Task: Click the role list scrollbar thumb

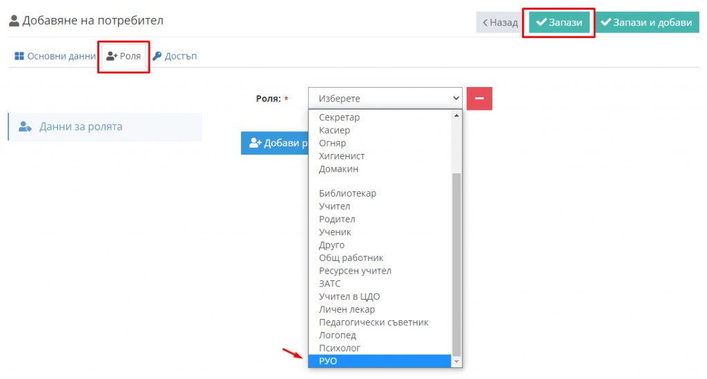Action: click(x=456, y=264)
